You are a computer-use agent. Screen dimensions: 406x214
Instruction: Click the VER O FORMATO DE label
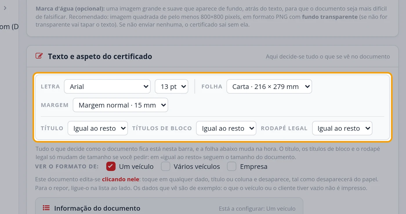pyautogui.click(x=67, y=166)
